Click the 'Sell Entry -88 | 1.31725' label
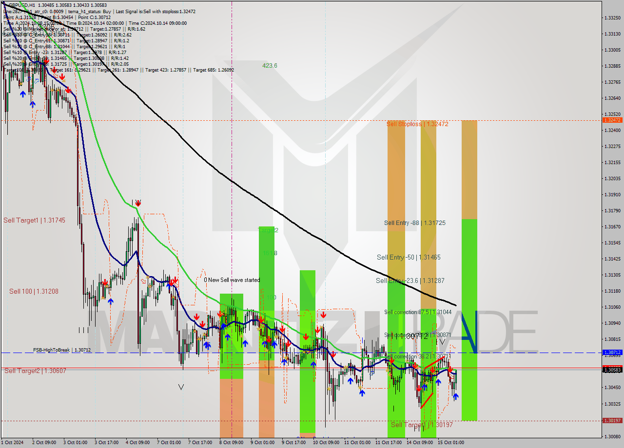 tap(415, 223)
